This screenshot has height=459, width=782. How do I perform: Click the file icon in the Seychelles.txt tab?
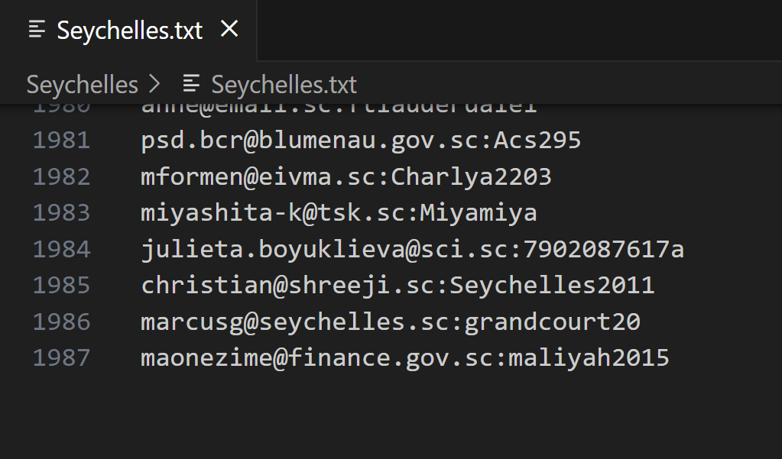(37, 30)
